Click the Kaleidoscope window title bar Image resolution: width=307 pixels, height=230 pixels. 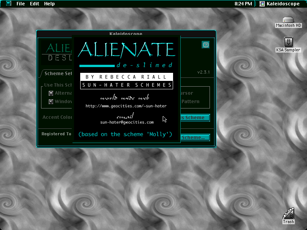pos(126,34)
